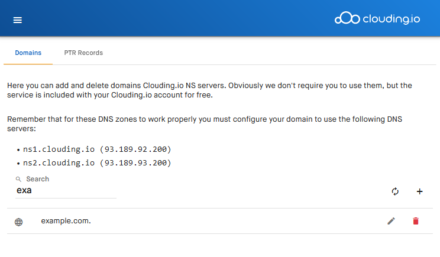Click the "Here you can add" description paragraph

[209, 90]
